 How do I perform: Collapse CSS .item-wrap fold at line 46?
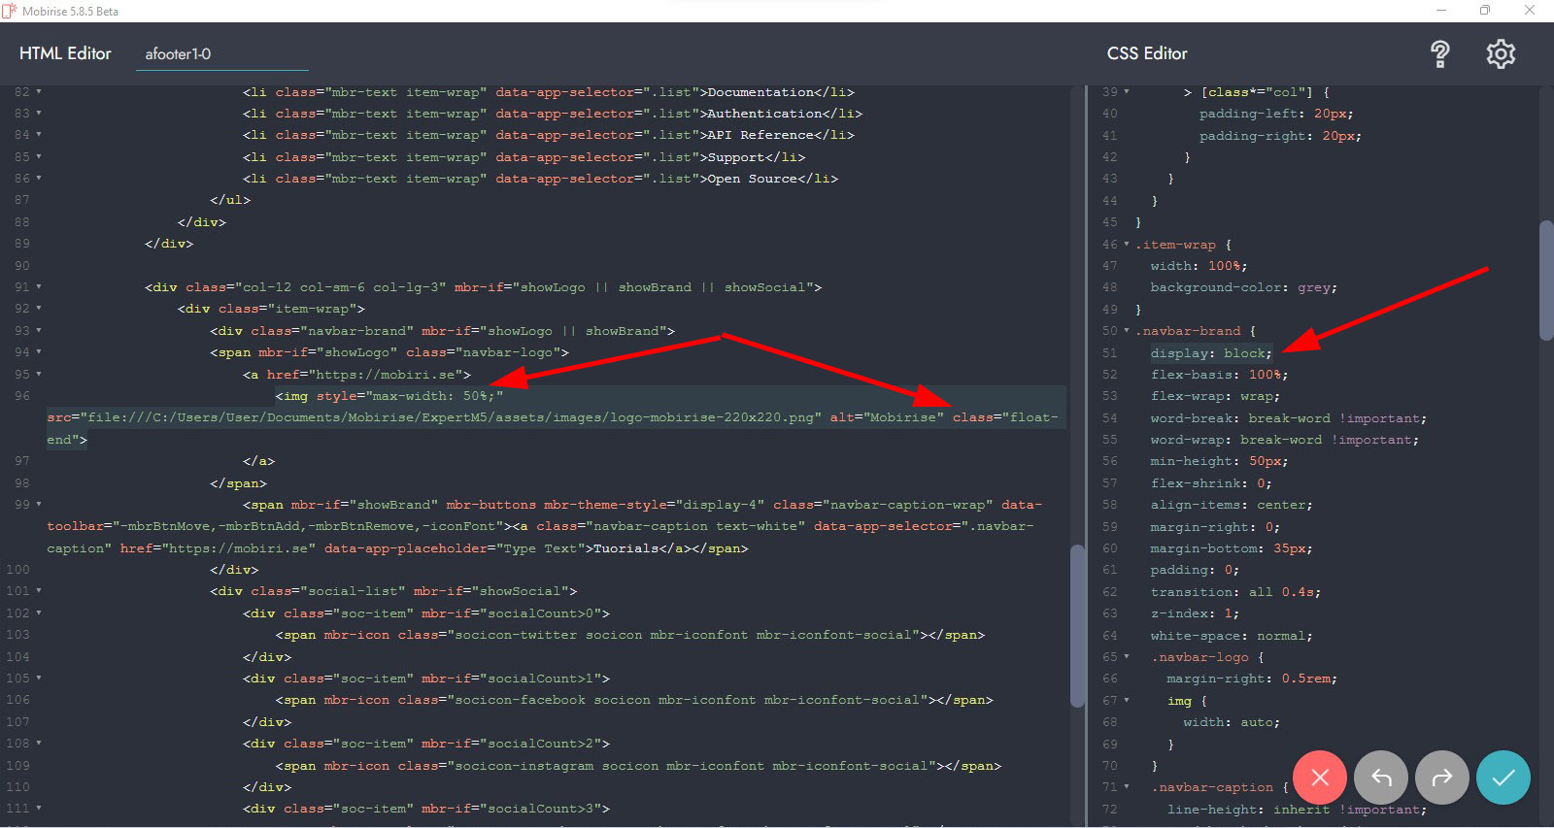(x=1127, y=245)
